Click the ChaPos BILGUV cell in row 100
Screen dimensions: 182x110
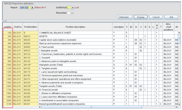(17, 33)
